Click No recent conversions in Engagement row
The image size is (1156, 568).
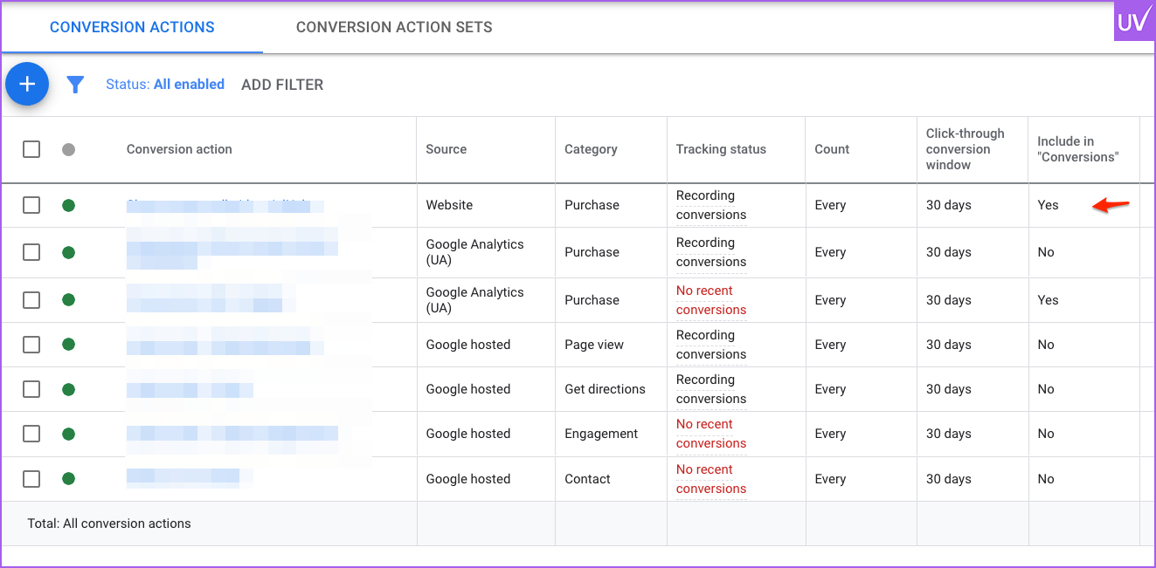pyautogui.click(x=710, y=434)
